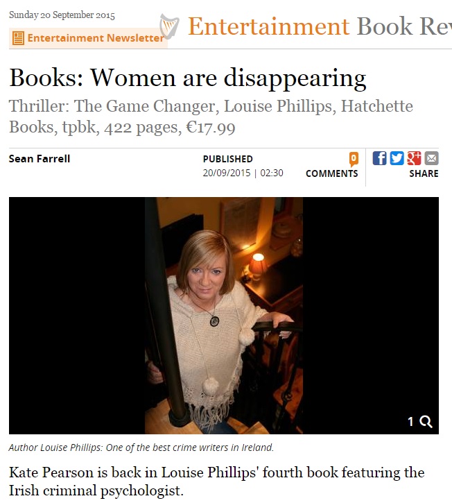This screenshot has width=452, height=503.
Task: Open the Entertainment section heading
Action: pos(269,26)
